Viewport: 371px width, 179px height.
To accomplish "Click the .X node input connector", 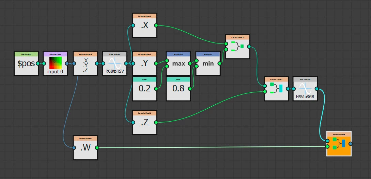I will (x=133, y=25).
